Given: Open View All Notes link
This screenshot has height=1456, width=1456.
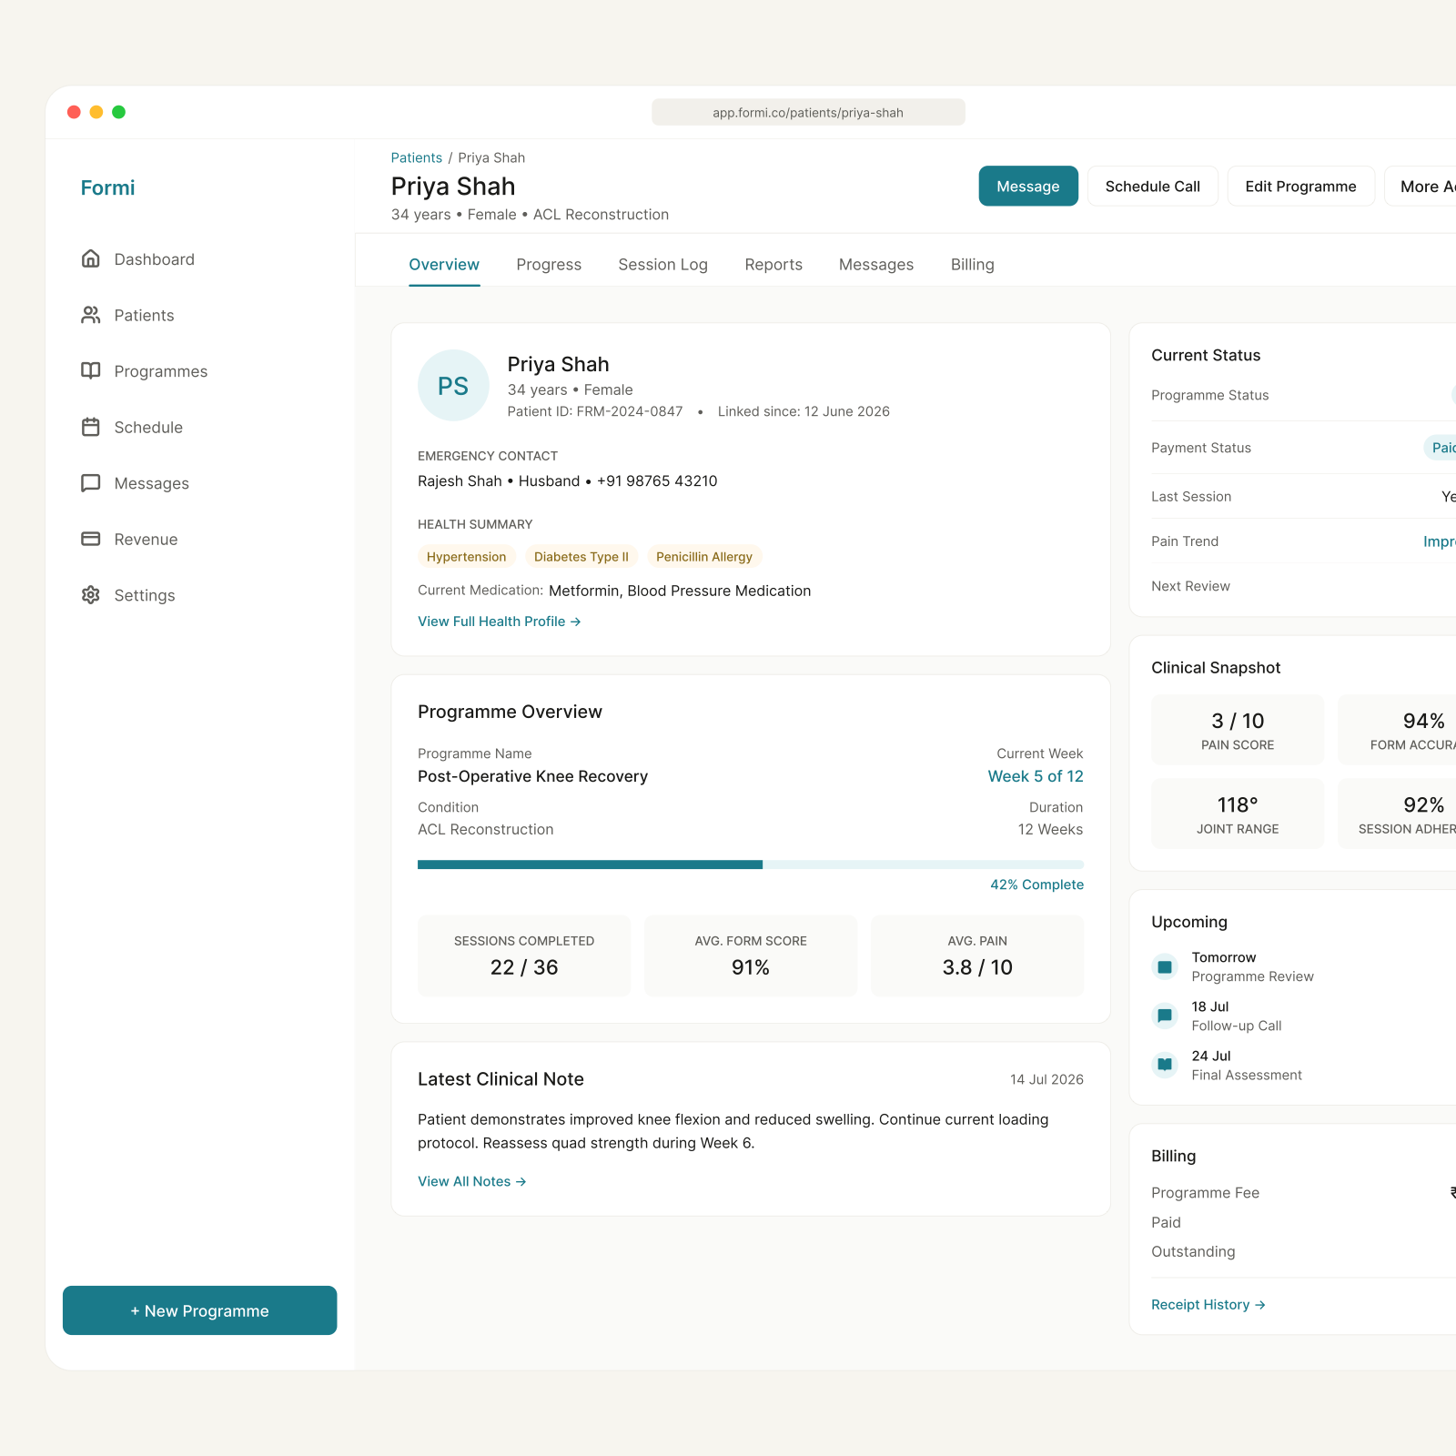Looking at the screenshot, I should tap(472, 1181).
